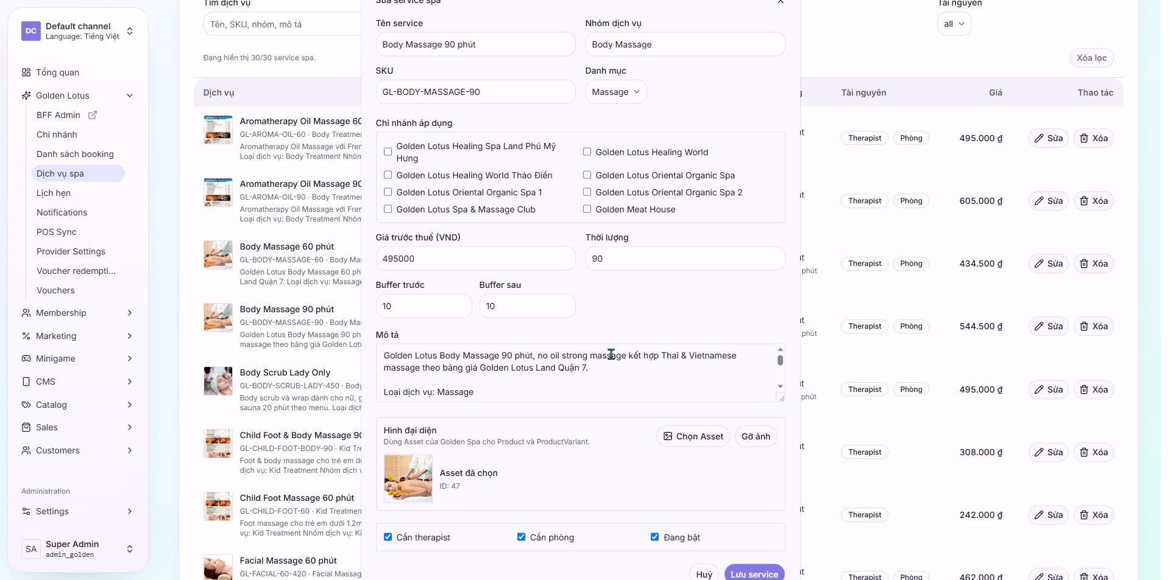This screenshot has width=1170, height=580.
Task: Click pencil icon for the 495.000 ₫ Aromatherapy row
Action: (x=1039, y=138)
